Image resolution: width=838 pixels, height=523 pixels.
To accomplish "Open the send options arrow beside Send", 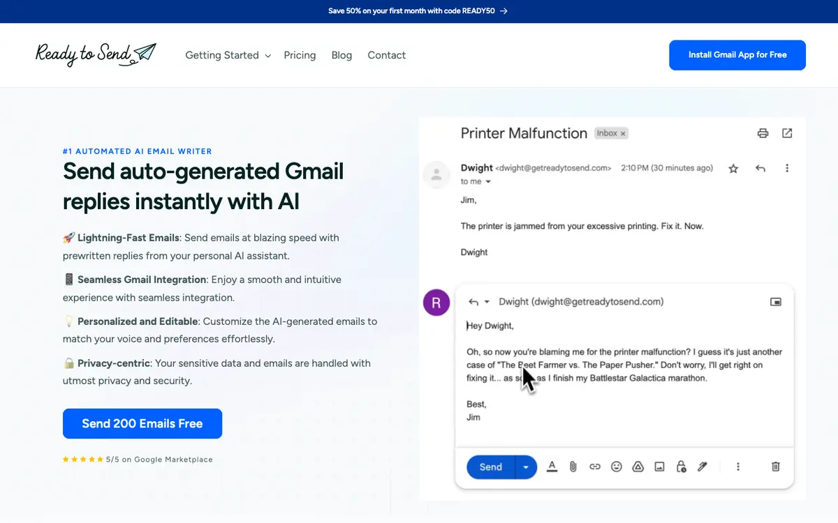I will [x=526, y=467].
